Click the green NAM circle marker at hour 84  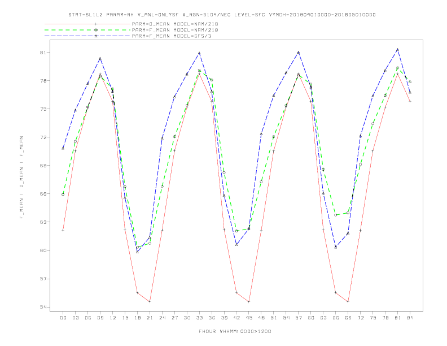tap(410, 82)
